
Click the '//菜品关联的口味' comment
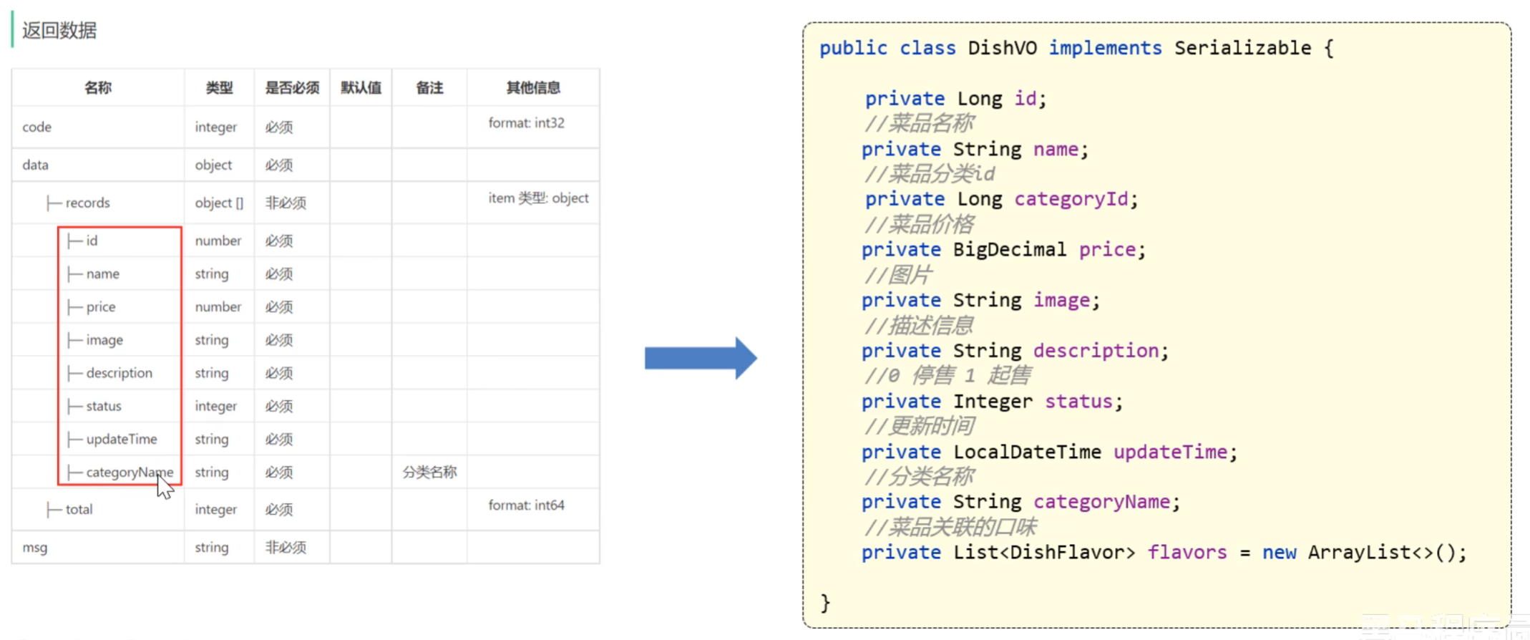[x=950, y=527]
